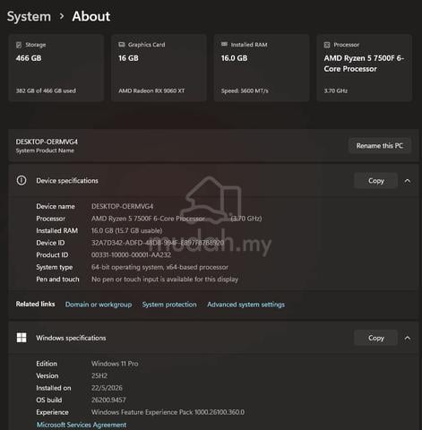Select the About breadcrumb title
Image resolution: width=422 pixels, height=430 pixels.
(91, 16)
